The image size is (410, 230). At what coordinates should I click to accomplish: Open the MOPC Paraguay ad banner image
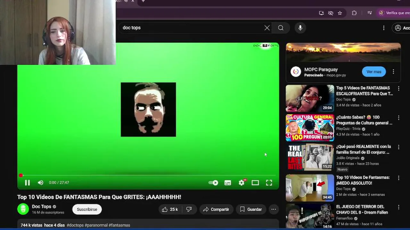pos(343,52)
